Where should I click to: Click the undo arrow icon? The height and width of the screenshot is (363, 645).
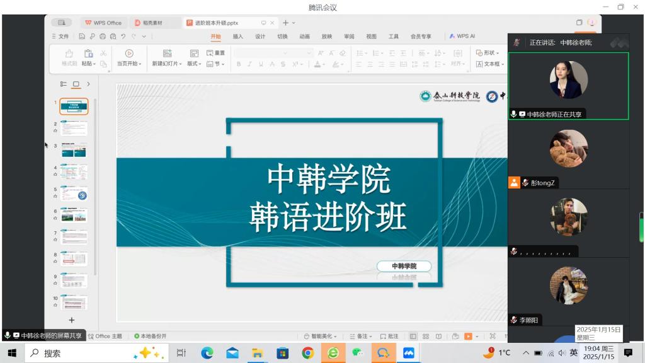point(123,36)
